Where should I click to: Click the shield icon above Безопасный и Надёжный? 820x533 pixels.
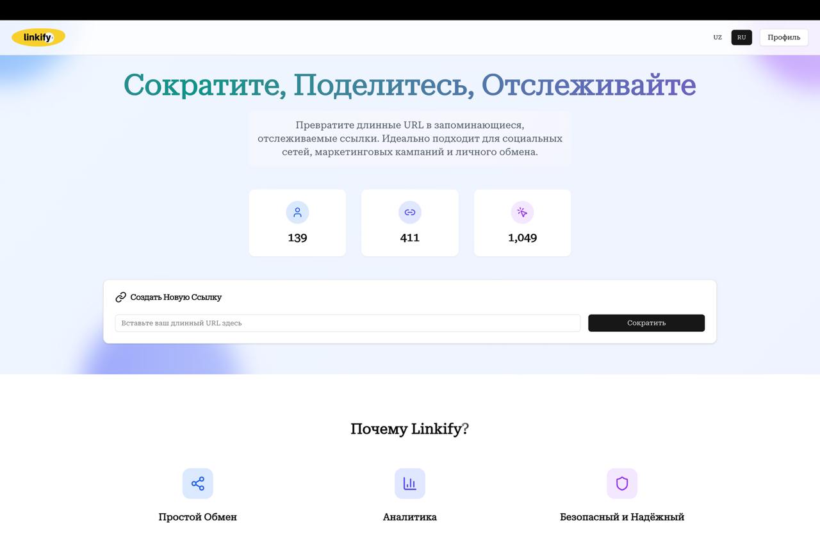click(x=622, y=484)
